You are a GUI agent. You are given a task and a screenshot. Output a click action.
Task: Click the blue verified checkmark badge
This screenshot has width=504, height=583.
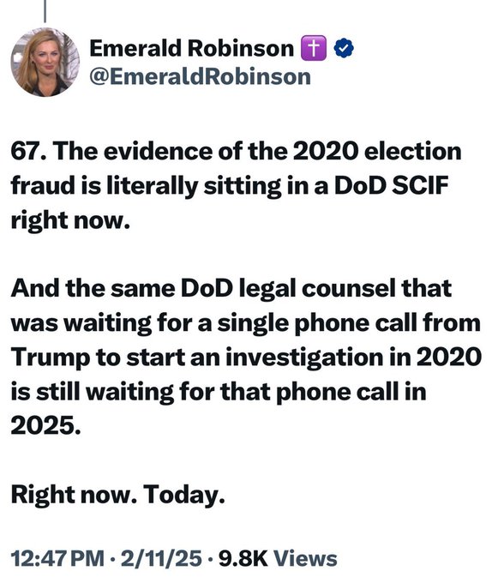[x=344, y=48]
